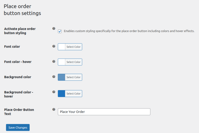Click help icon beside Background color
The height and width of the screenshot is (133, 199).
coord(54,77)
